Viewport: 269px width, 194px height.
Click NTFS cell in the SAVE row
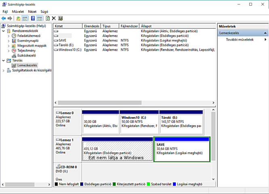[124, 40]
